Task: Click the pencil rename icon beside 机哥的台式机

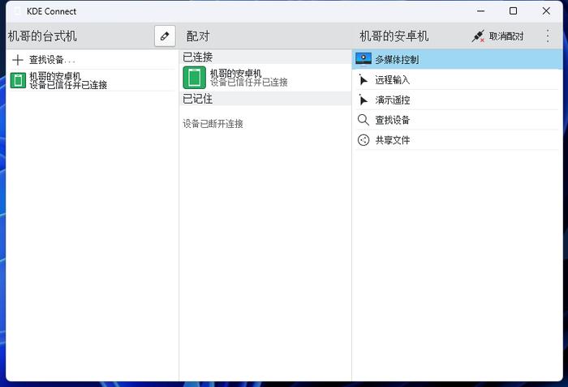Action: 165,36
